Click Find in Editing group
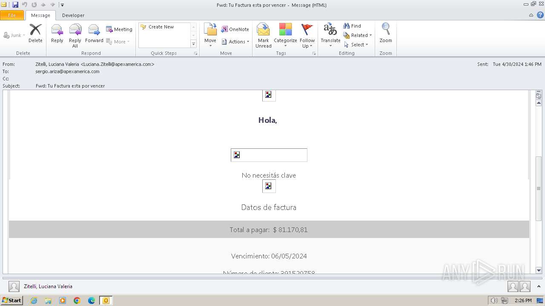 pyautogui.click(x=352, y=26)
